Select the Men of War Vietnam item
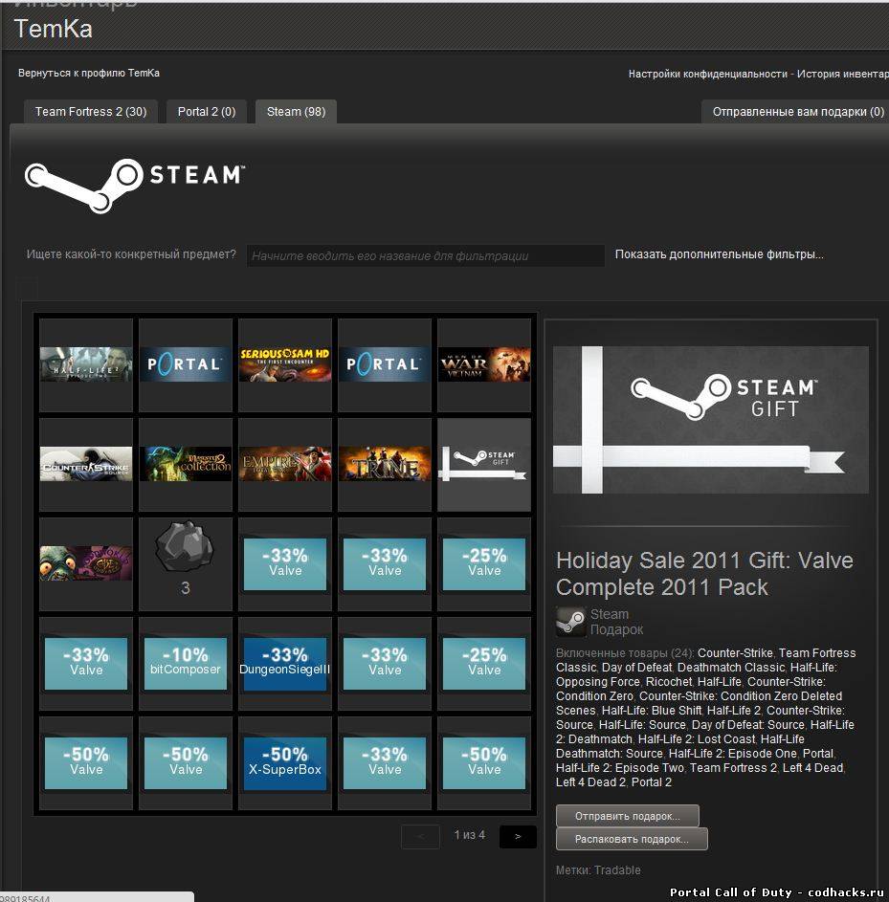 pyautogui.click(x=484, y=364)
